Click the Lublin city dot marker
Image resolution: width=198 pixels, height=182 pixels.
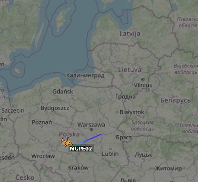pos(110,149)
